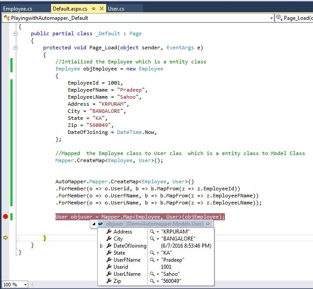Click the red breakpoint marker in the margin

[5, 217]
